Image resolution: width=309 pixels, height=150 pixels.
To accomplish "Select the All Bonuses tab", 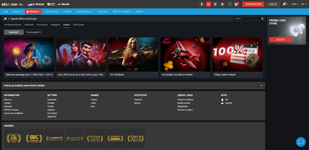I will [79, 25].
